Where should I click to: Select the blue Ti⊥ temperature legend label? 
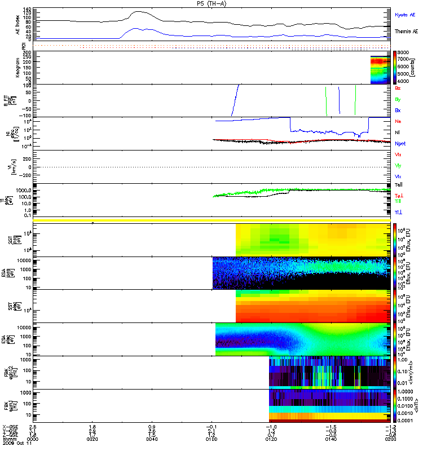[398, 213]
